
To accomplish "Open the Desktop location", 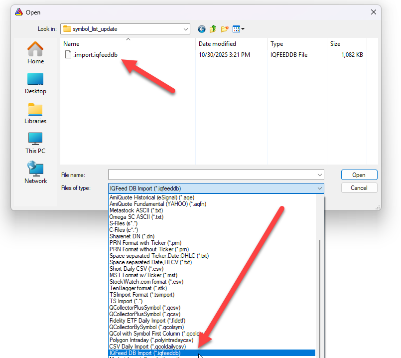I will coord(35,82).
